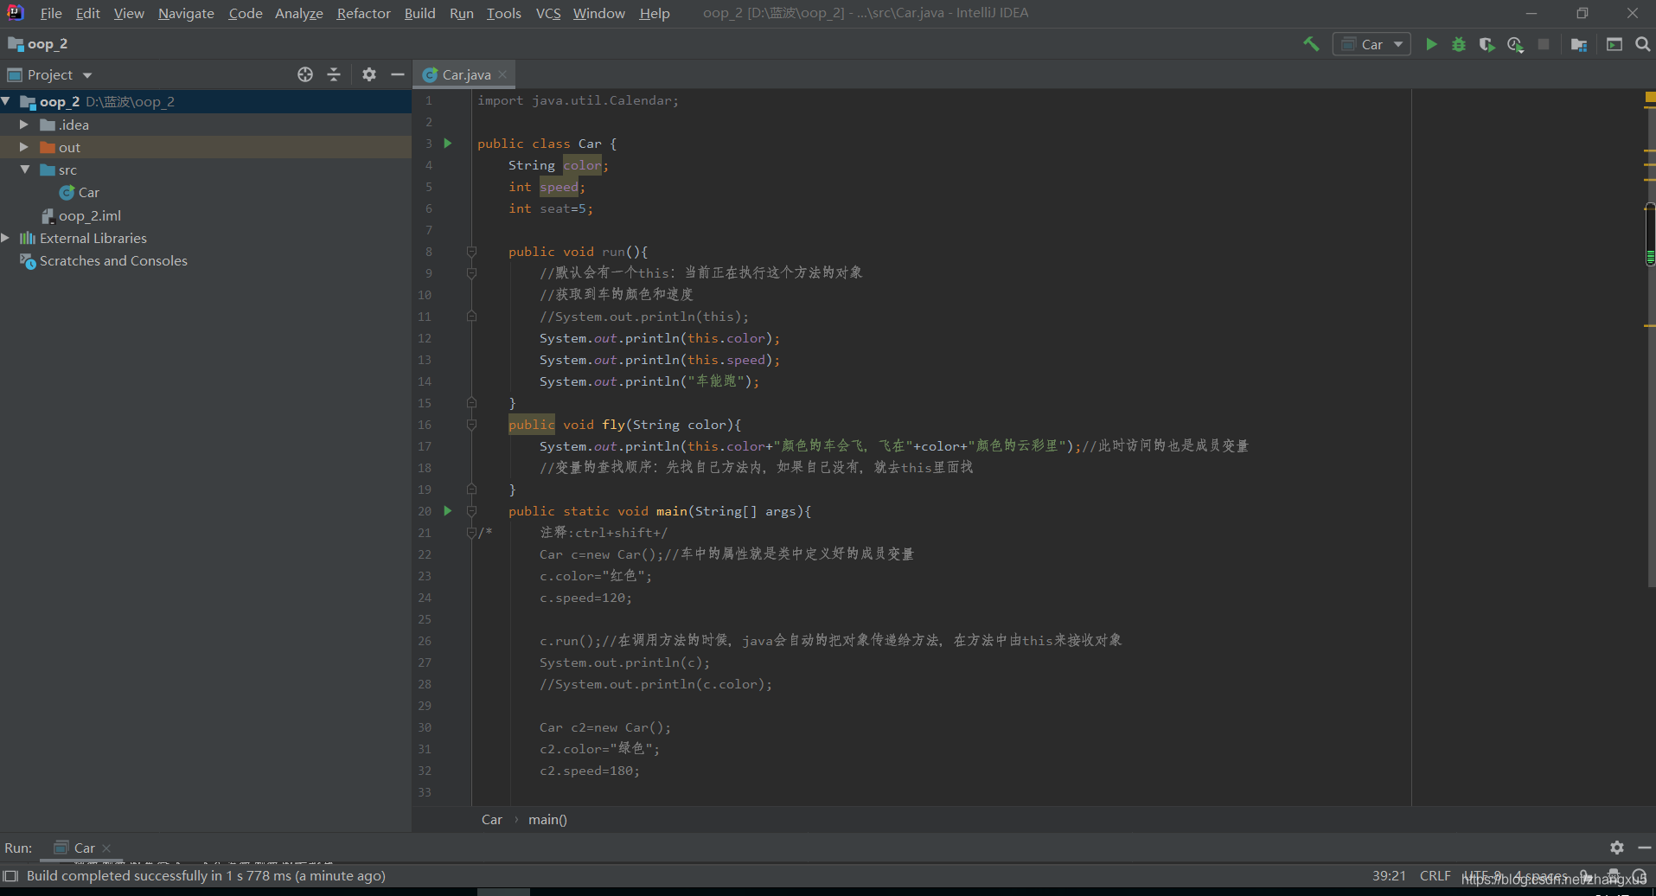Open the File menu
Image resolution: width=1656 pixels, height=896 pixels.
(51, 13)
